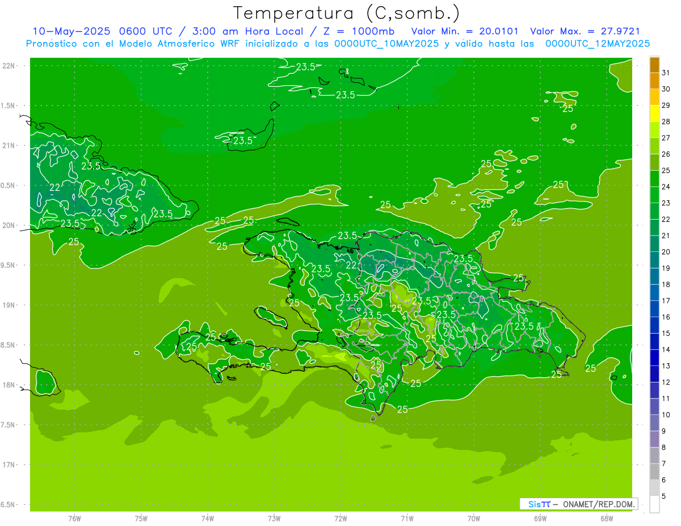This screenshot has width=681, height=526.
Task: Click the 'ONAMET/REP.DOM.' credit label
Action: (x=598, y=504)
